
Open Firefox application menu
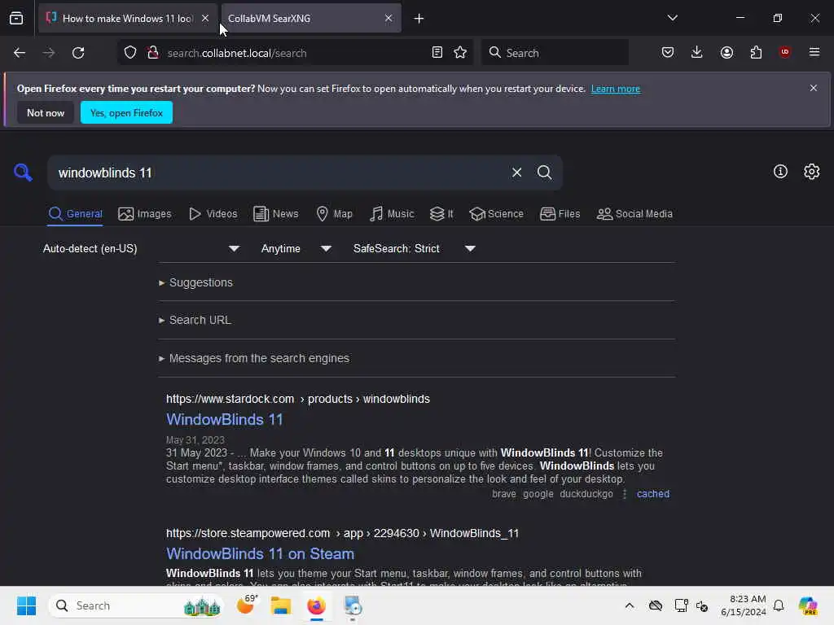814,52
